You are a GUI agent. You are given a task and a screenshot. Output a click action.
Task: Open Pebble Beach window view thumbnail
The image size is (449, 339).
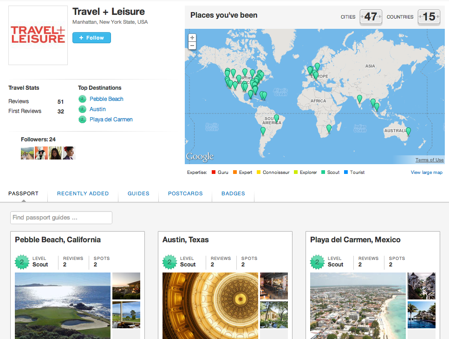point(126,315)
